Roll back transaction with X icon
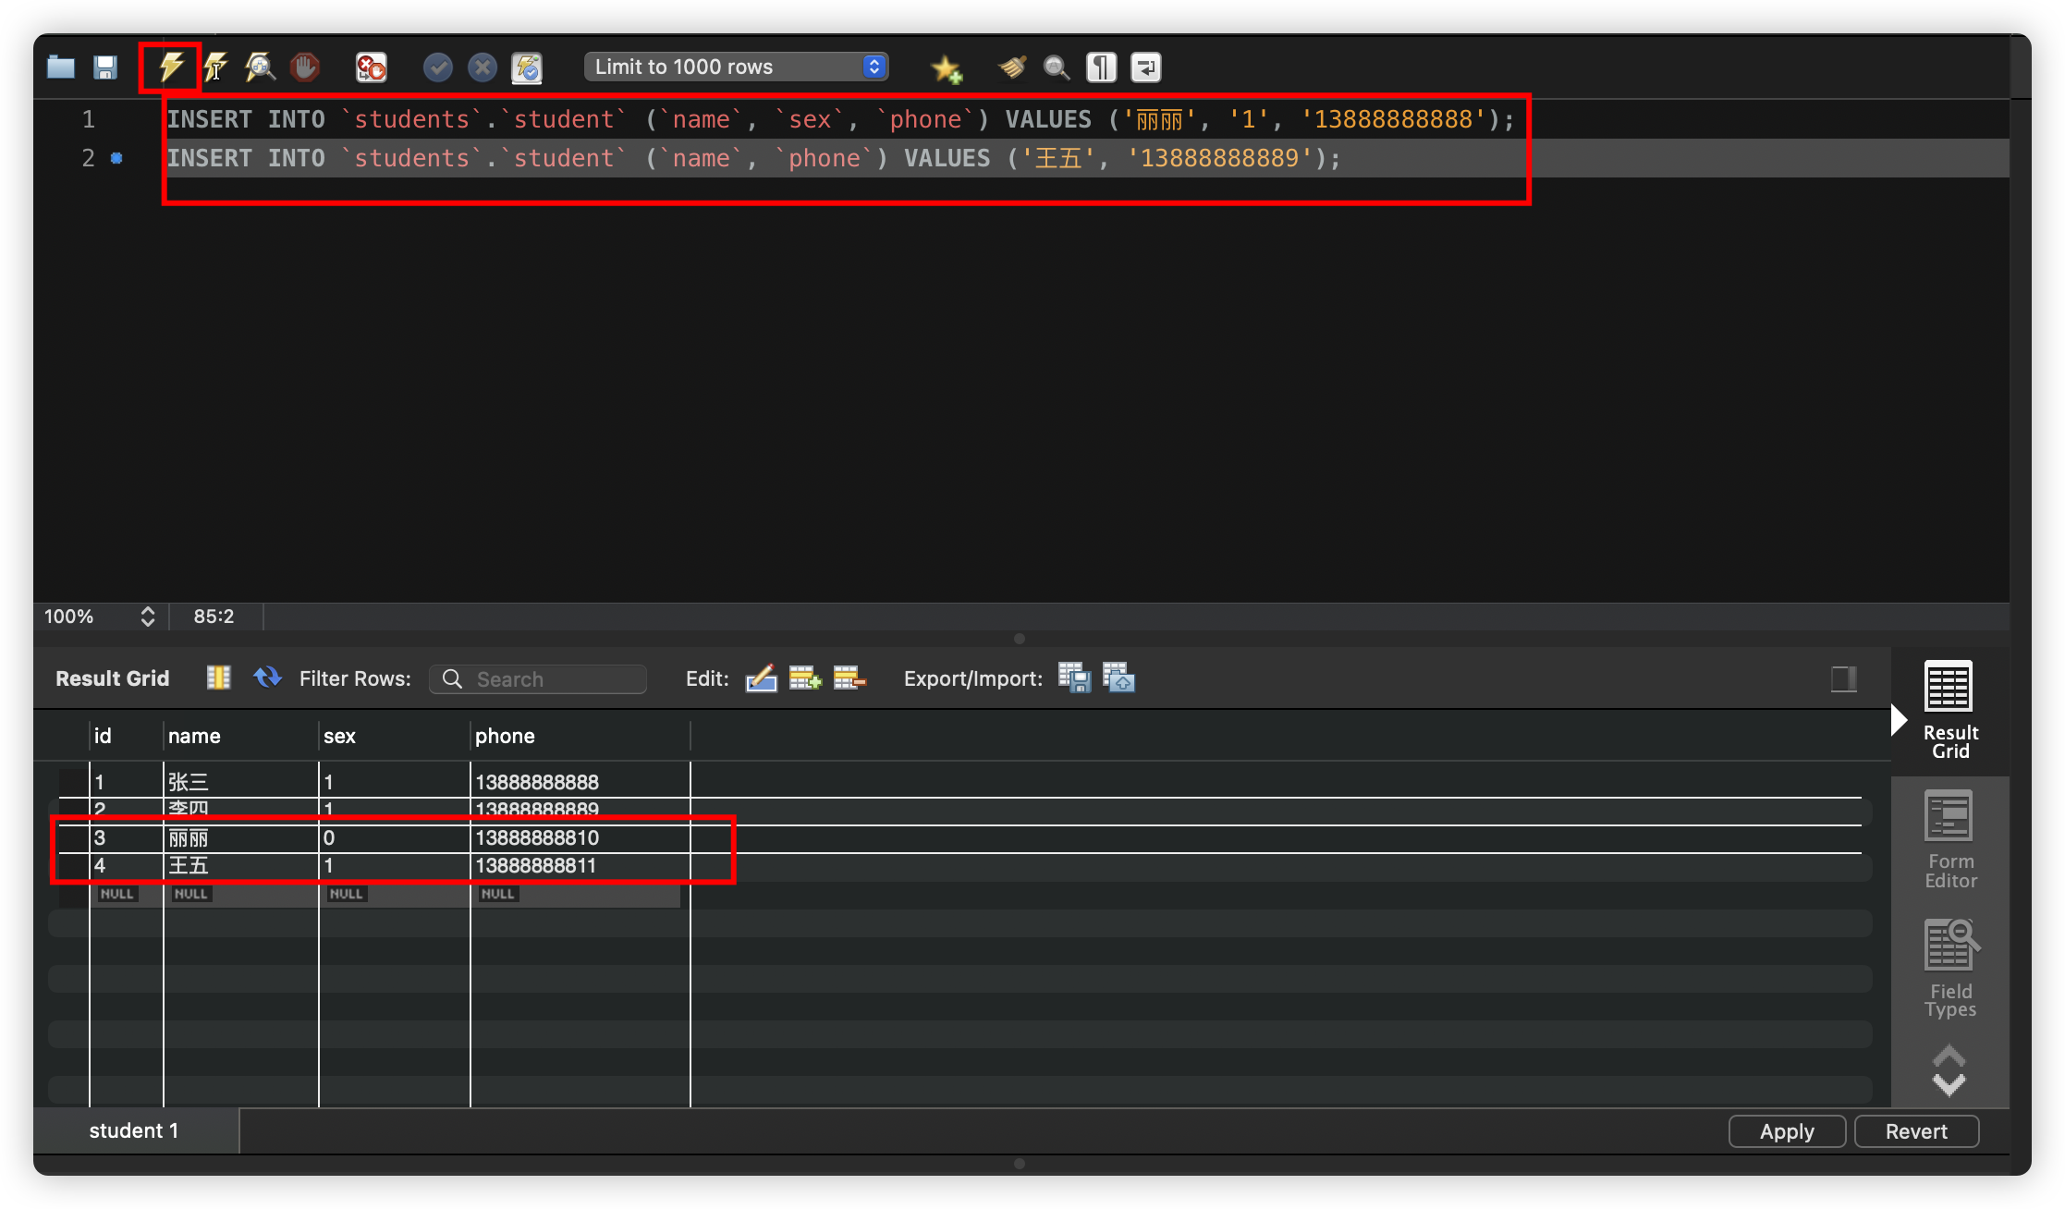This screenshot has width=2065, height=1209. (482, 67)
